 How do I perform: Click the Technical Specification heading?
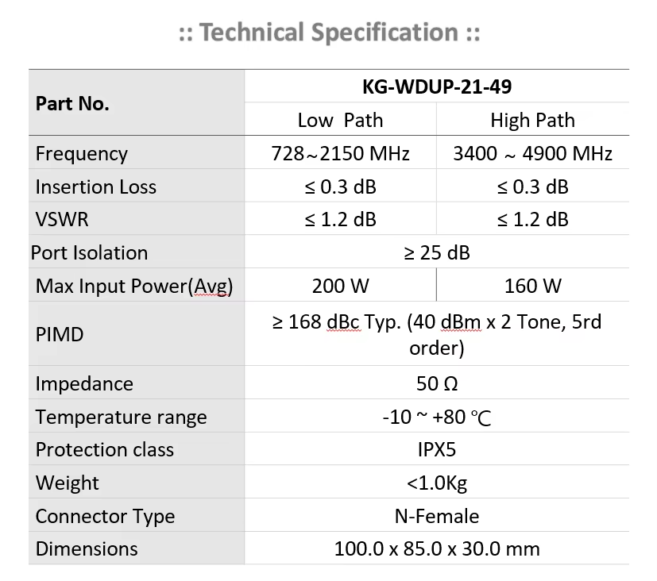[x=330, y=33]
